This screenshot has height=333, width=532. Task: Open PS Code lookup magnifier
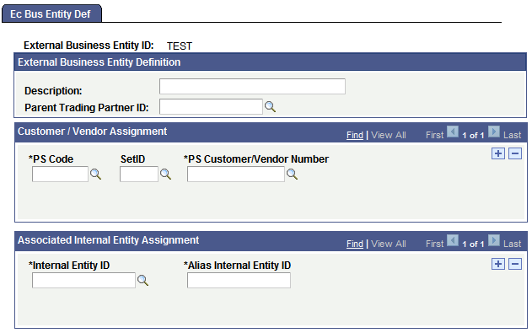tap(95, 175)
